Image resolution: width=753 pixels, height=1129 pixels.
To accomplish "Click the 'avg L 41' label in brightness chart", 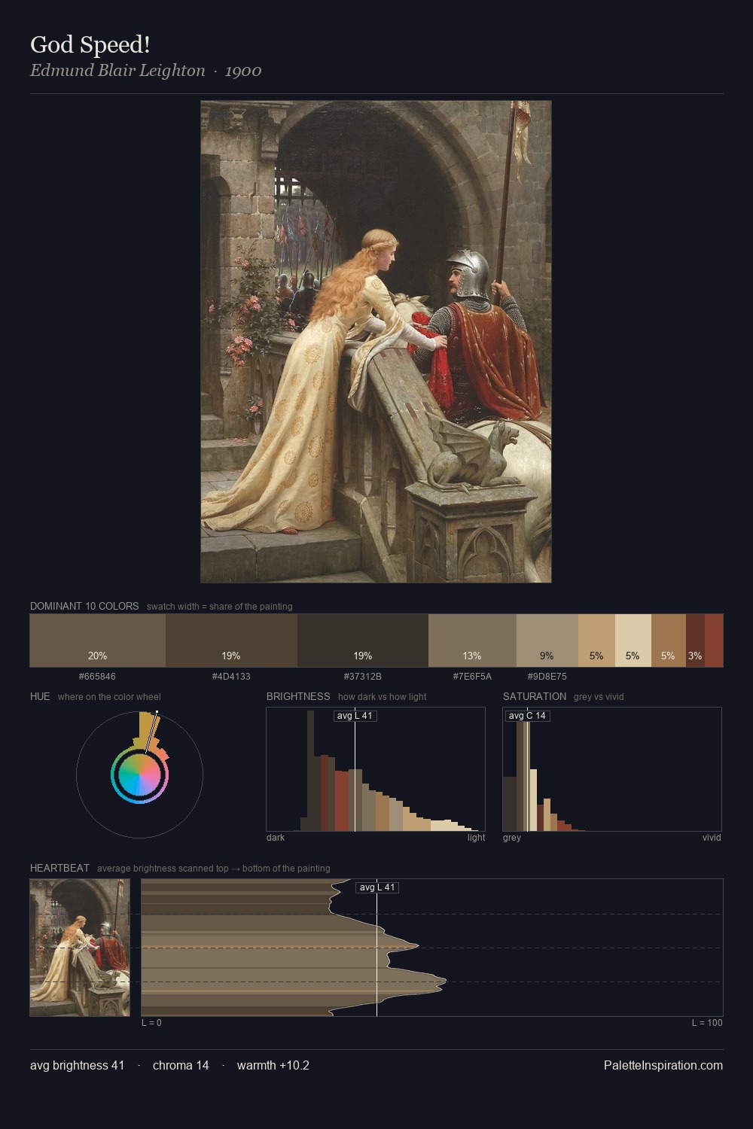I will pyautogui.click(x=355, y=716).
